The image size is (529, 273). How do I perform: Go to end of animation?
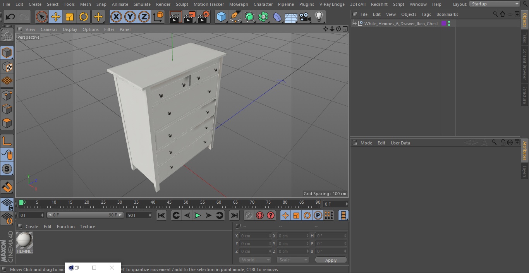click(234, 215)
